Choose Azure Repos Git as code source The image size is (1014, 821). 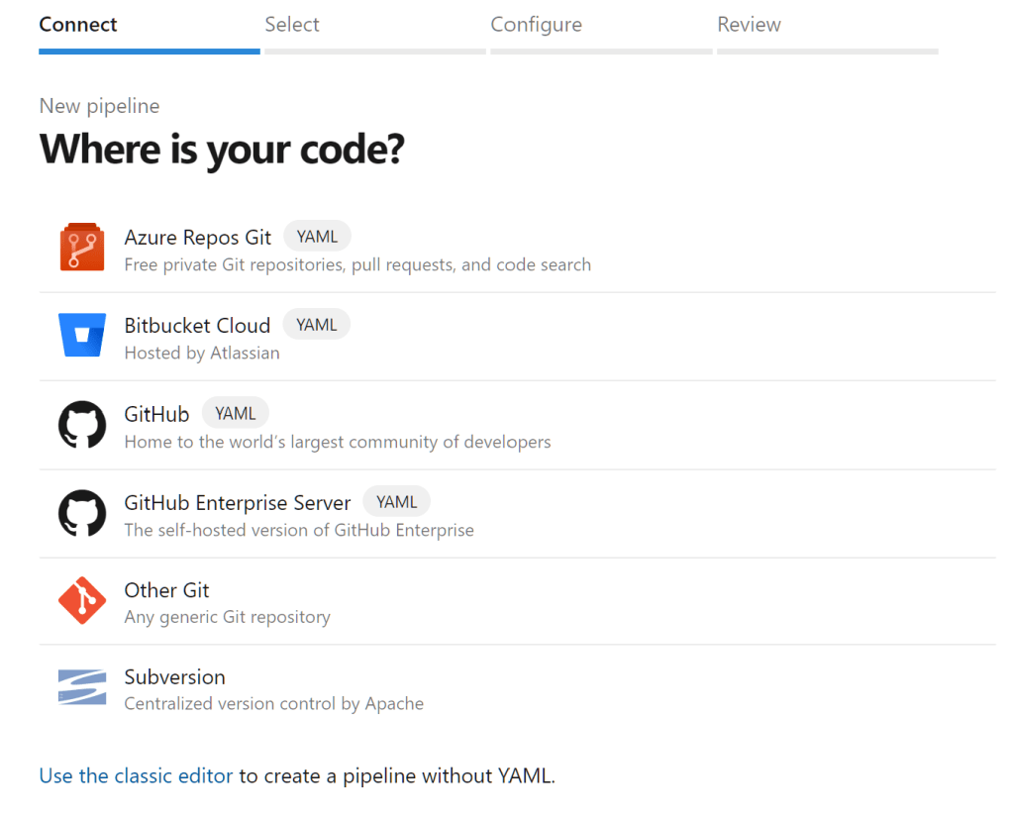click(x=197, y=238)
